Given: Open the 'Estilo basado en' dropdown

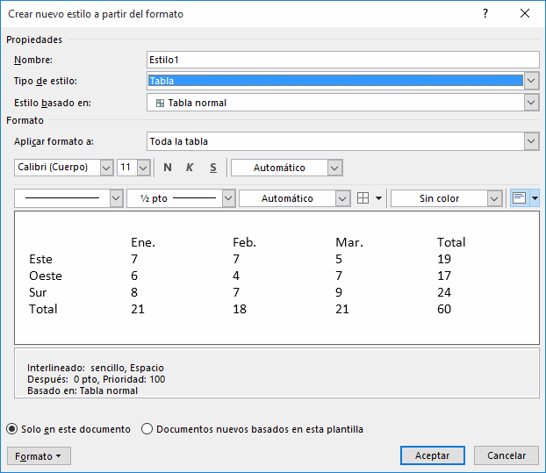Looking at the screenshot, I should [x=531, y=103].
